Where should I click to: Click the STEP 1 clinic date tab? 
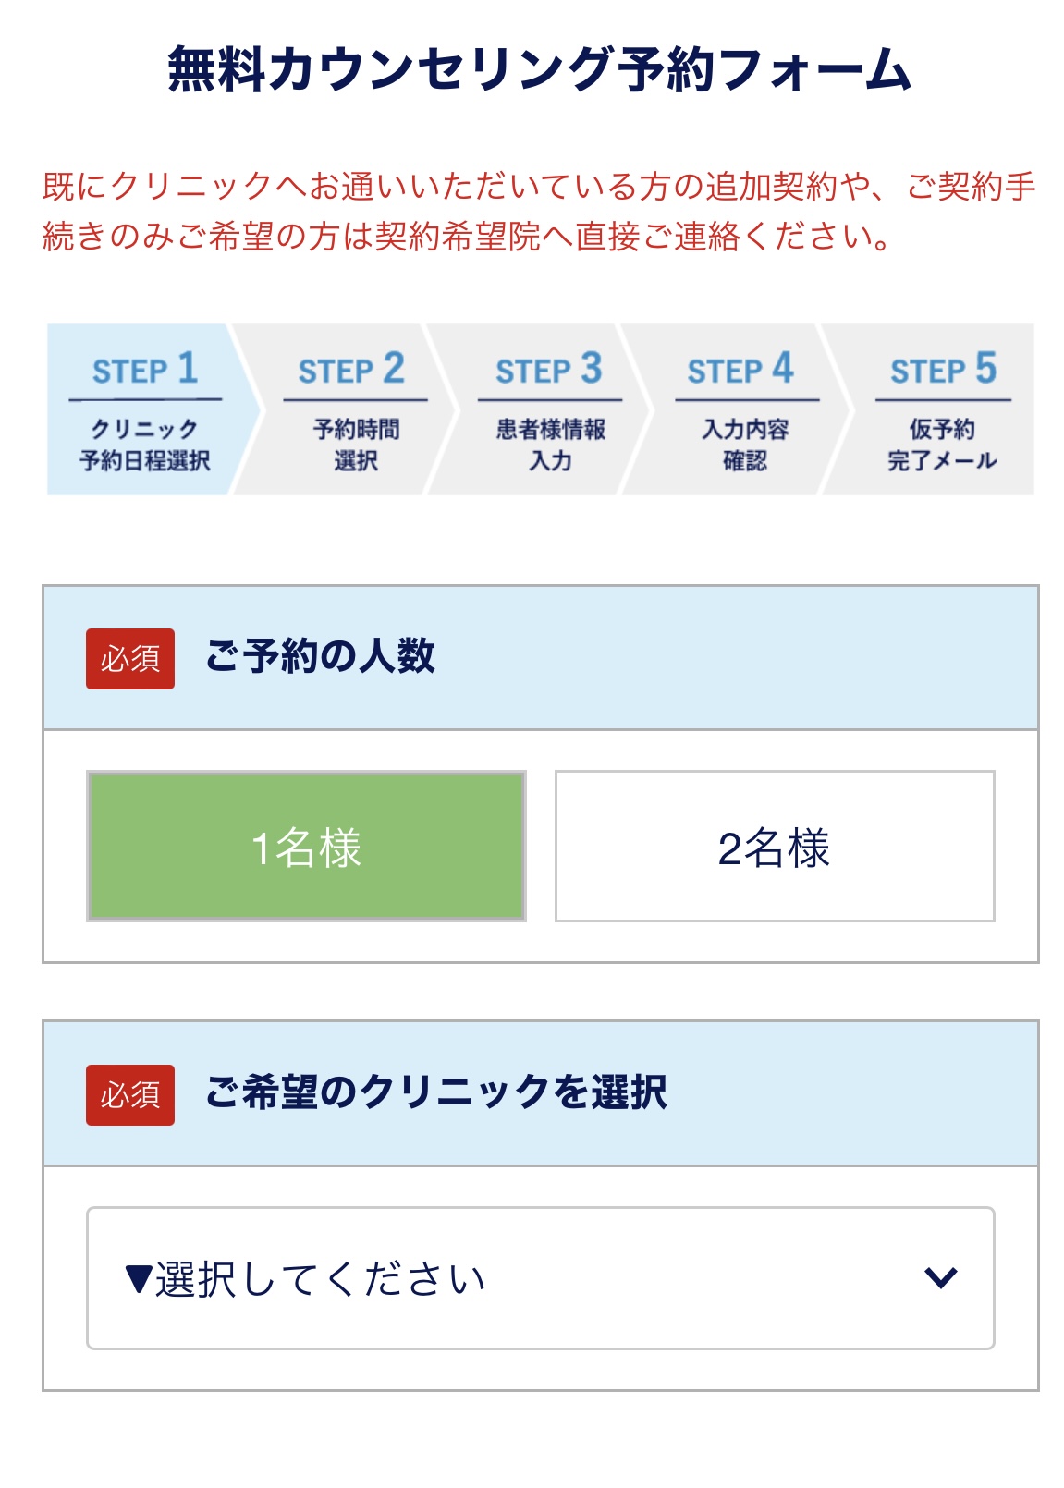145,409
